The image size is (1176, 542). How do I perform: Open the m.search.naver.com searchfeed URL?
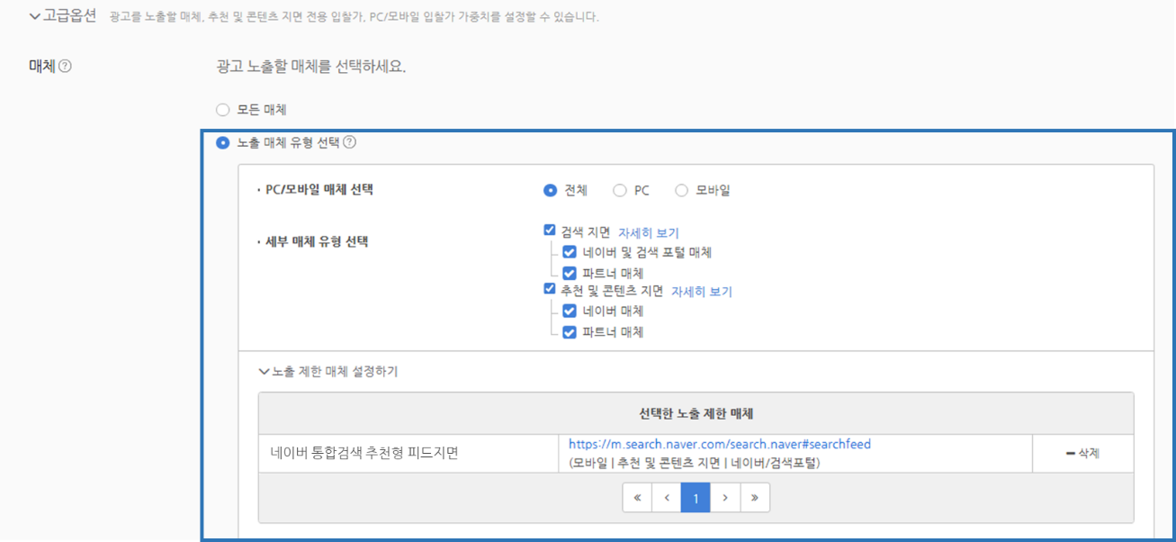[x=719, y=444]
